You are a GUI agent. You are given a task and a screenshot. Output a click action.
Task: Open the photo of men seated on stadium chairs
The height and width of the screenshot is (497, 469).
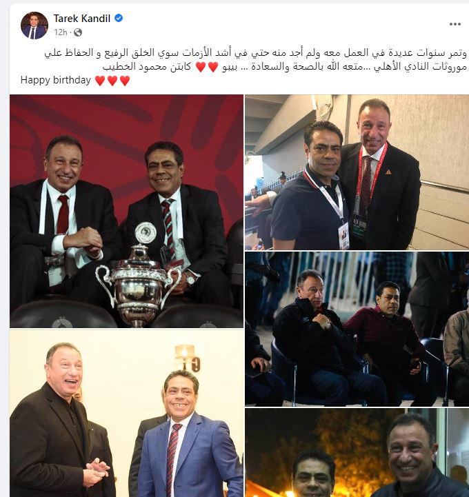(x=357, y=329)
